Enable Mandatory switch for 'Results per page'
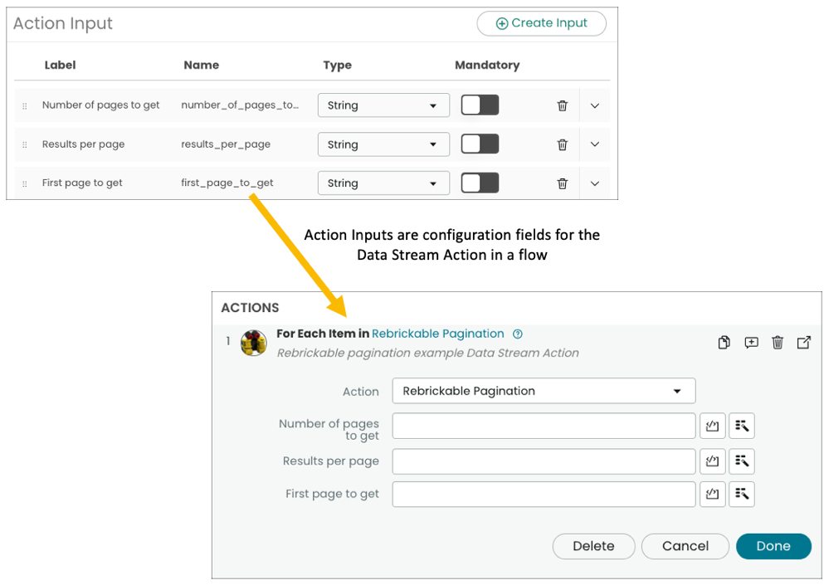 click(480, 144)
